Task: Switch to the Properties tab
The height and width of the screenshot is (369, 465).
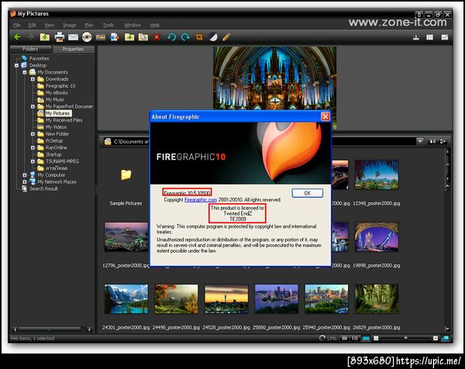Action: 73,49
